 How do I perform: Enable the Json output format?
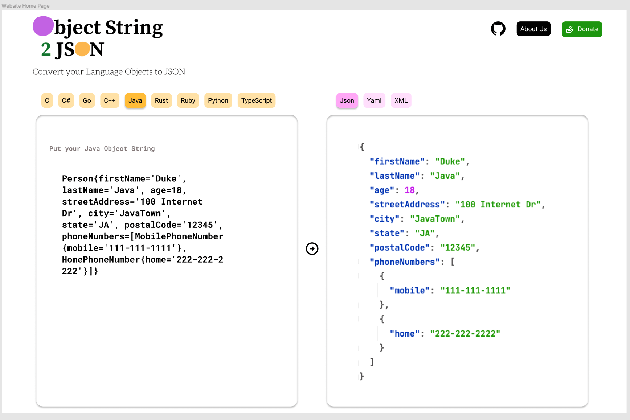pyautogui.click(x=347, y=100)
